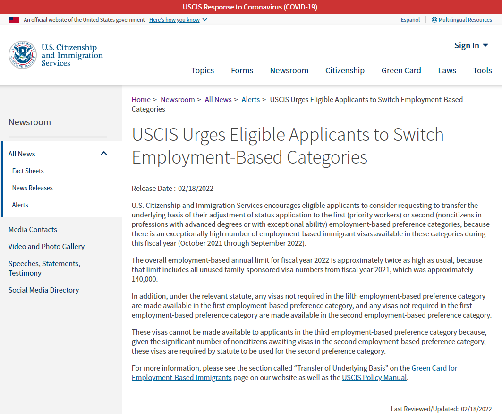Image resolution: width=502 pixels, height=414 pixels.
Task: Go to All News breadcrumb link
Action: tap(218, 100)
